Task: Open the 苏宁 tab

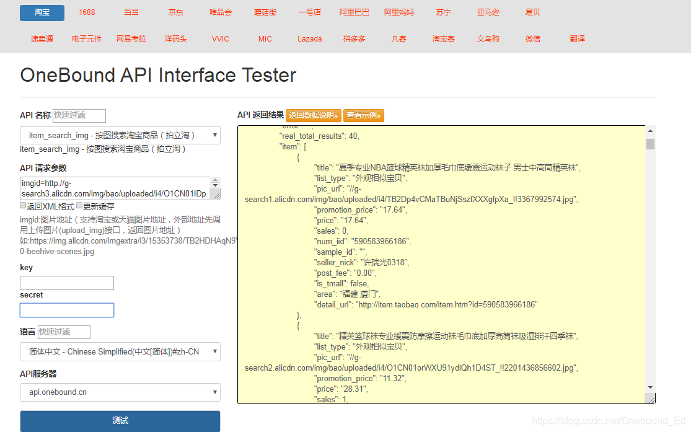Action: (443, 13)
